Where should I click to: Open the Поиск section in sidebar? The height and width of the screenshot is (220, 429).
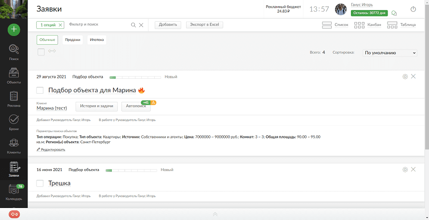coord(13,52)
